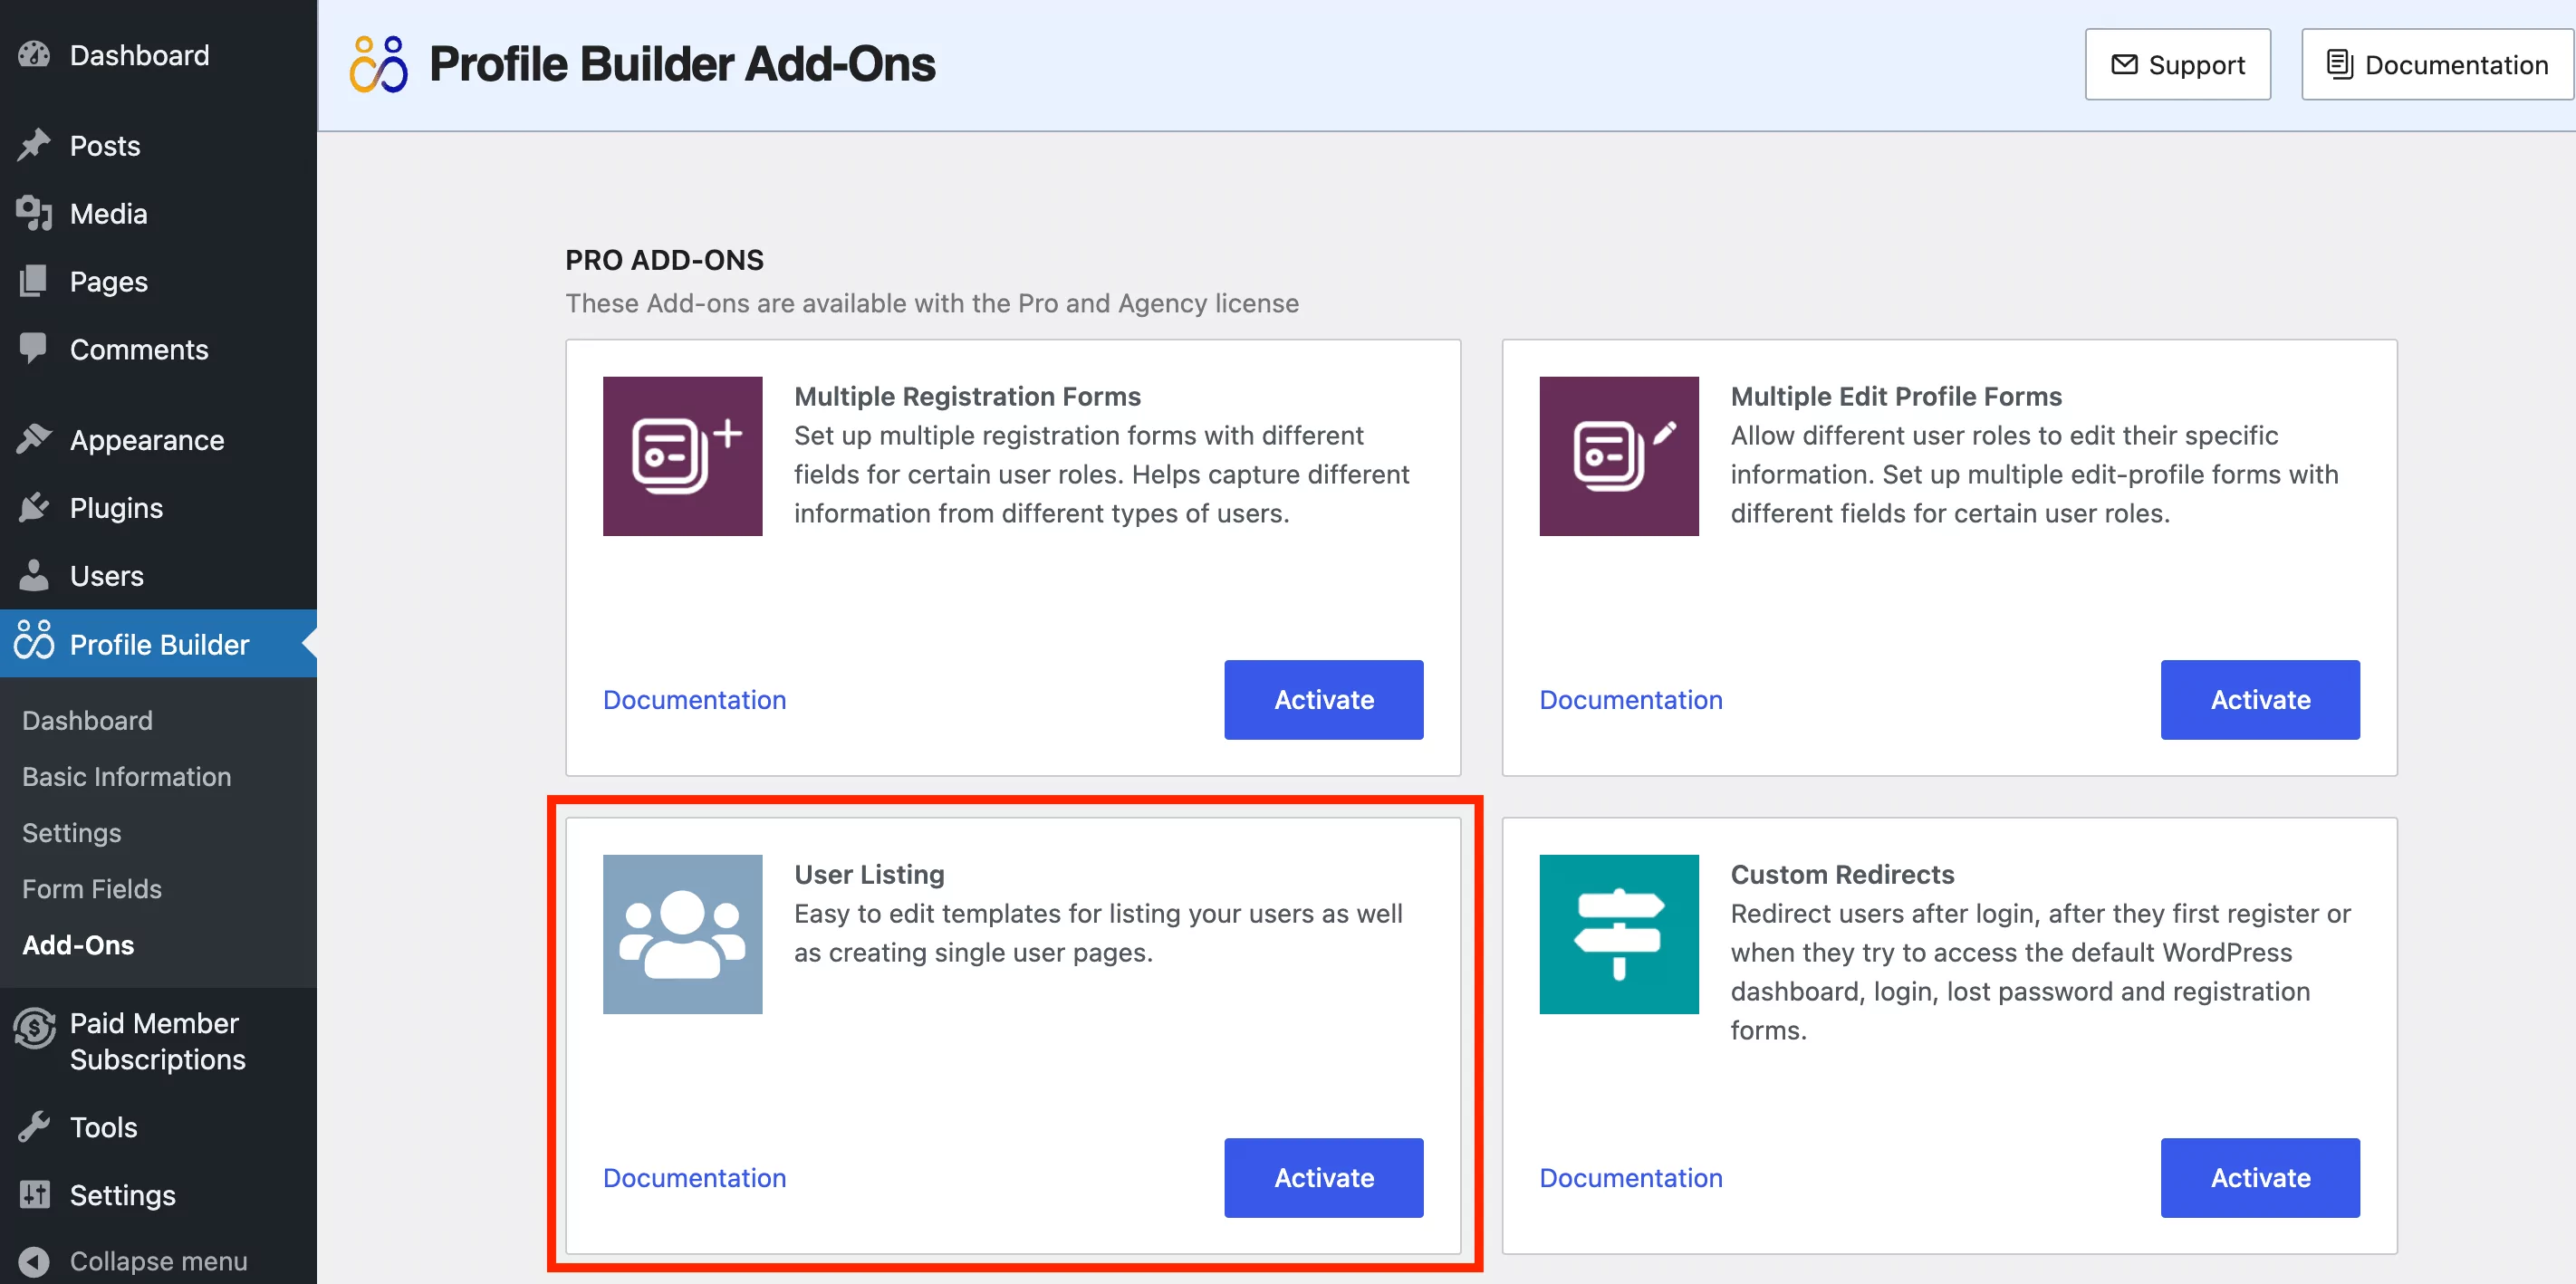Click the WordPress Dashboard gauge icon
2576x1284 pixels.
pyautogui.click(x=34, y=55)
